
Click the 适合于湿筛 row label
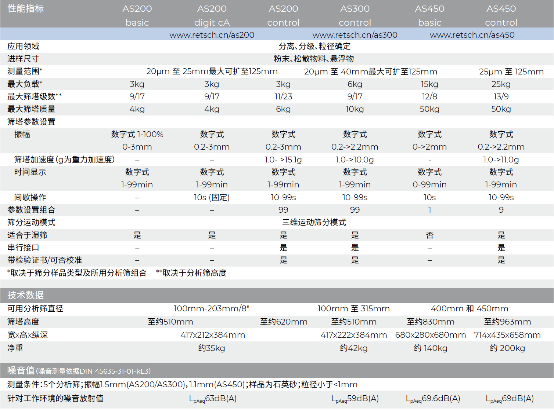[x=28, y=235]
